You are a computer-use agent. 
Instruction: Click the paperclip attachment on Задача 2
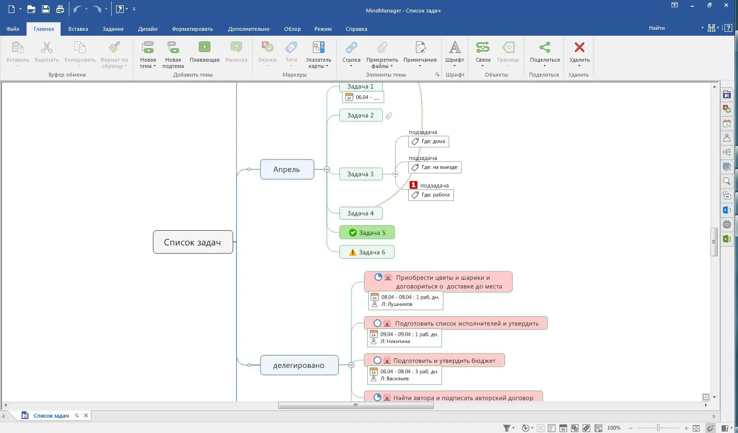click(389, 116)
